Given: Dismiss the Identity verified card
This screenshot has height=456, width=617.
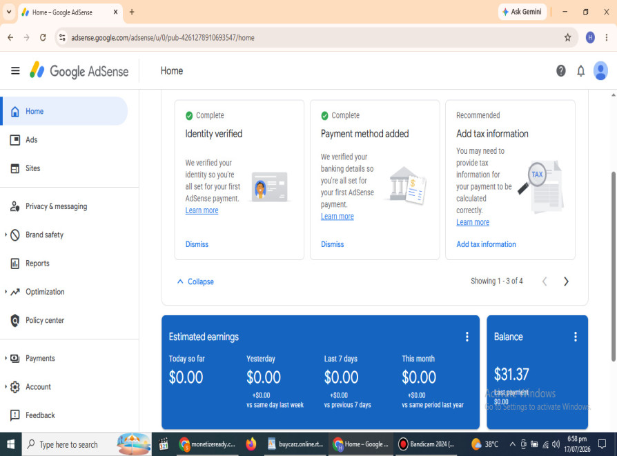Looking at the screenshot, I should [x=197, y=244].
